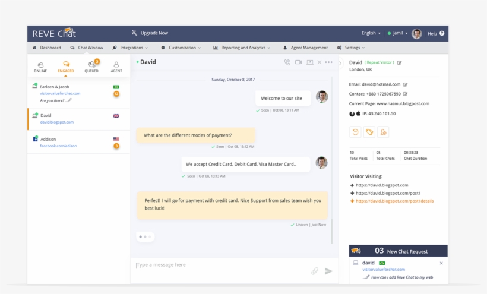Click the Repeat Visitor label

(380, 62)
